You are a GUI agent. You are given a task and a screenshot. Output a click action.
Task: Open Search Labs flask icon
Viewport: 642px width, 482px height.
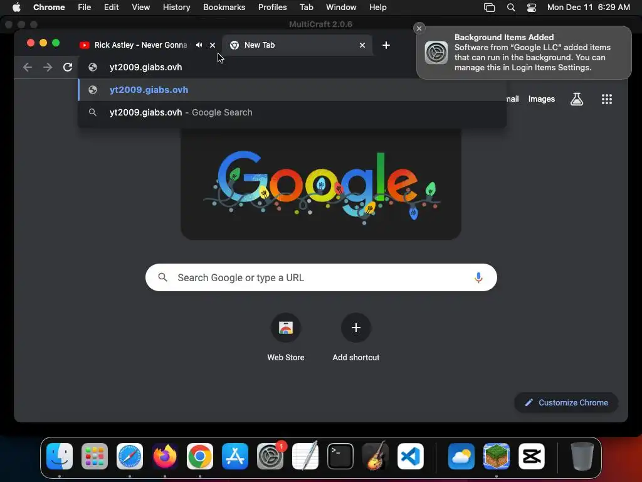pyautogui.click(x=577, y=99)
